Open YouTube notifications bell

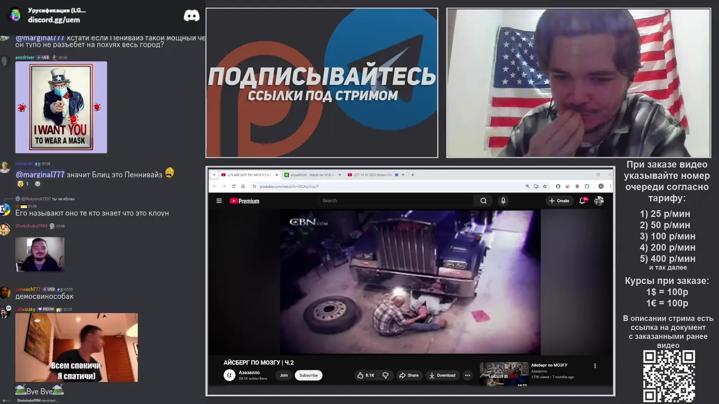click(583, 201)
